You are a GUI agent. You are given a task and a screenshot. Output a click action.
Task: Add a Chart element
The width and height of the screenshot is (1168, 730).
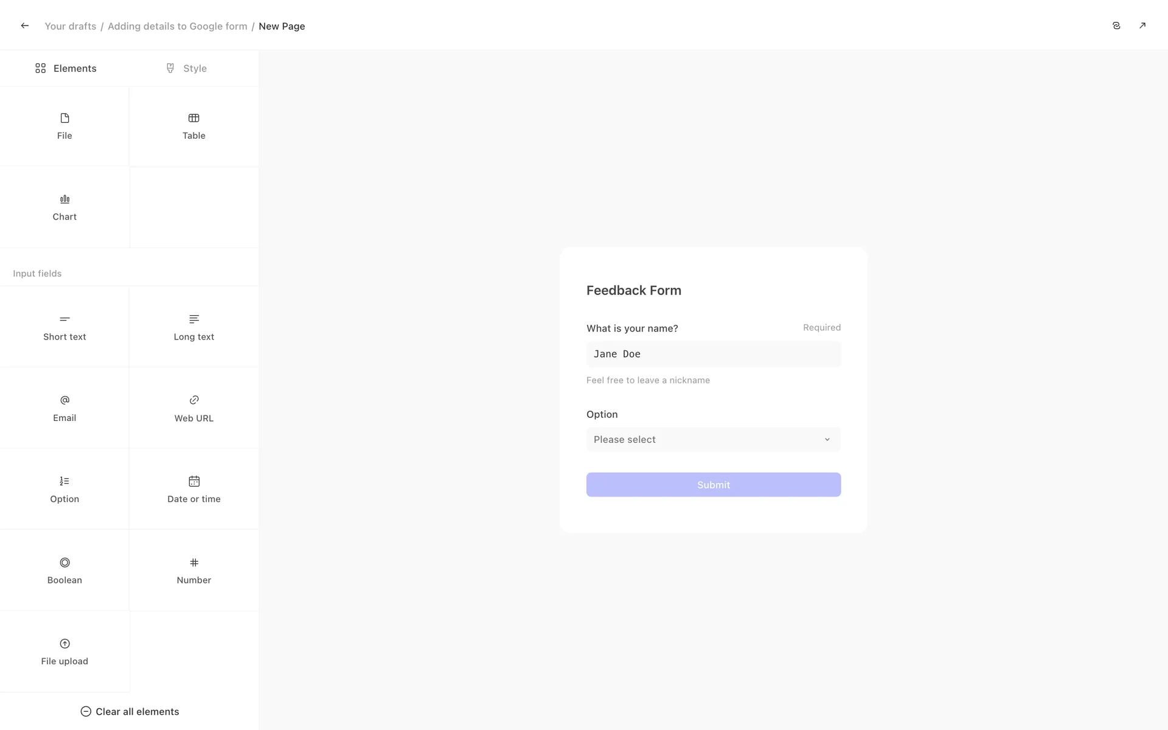64,207
